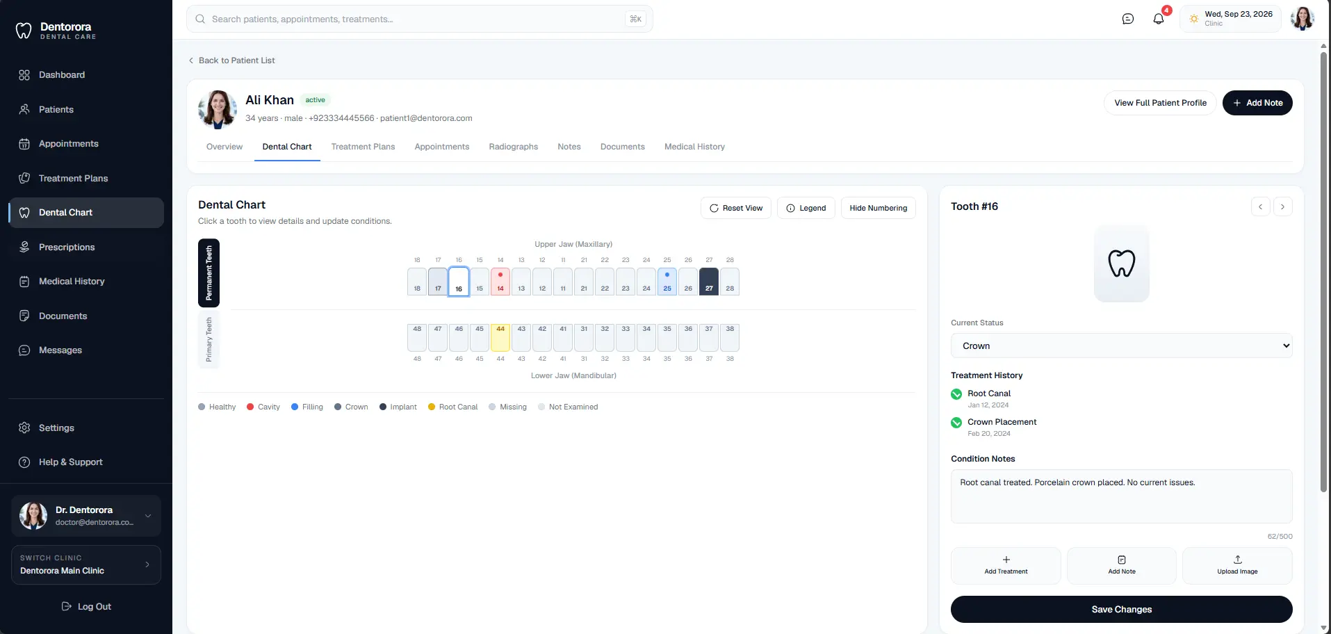1331x634 pixels.
Task: Click the Implant legend item
Action: pyautogui.click(x=398, y=407)
